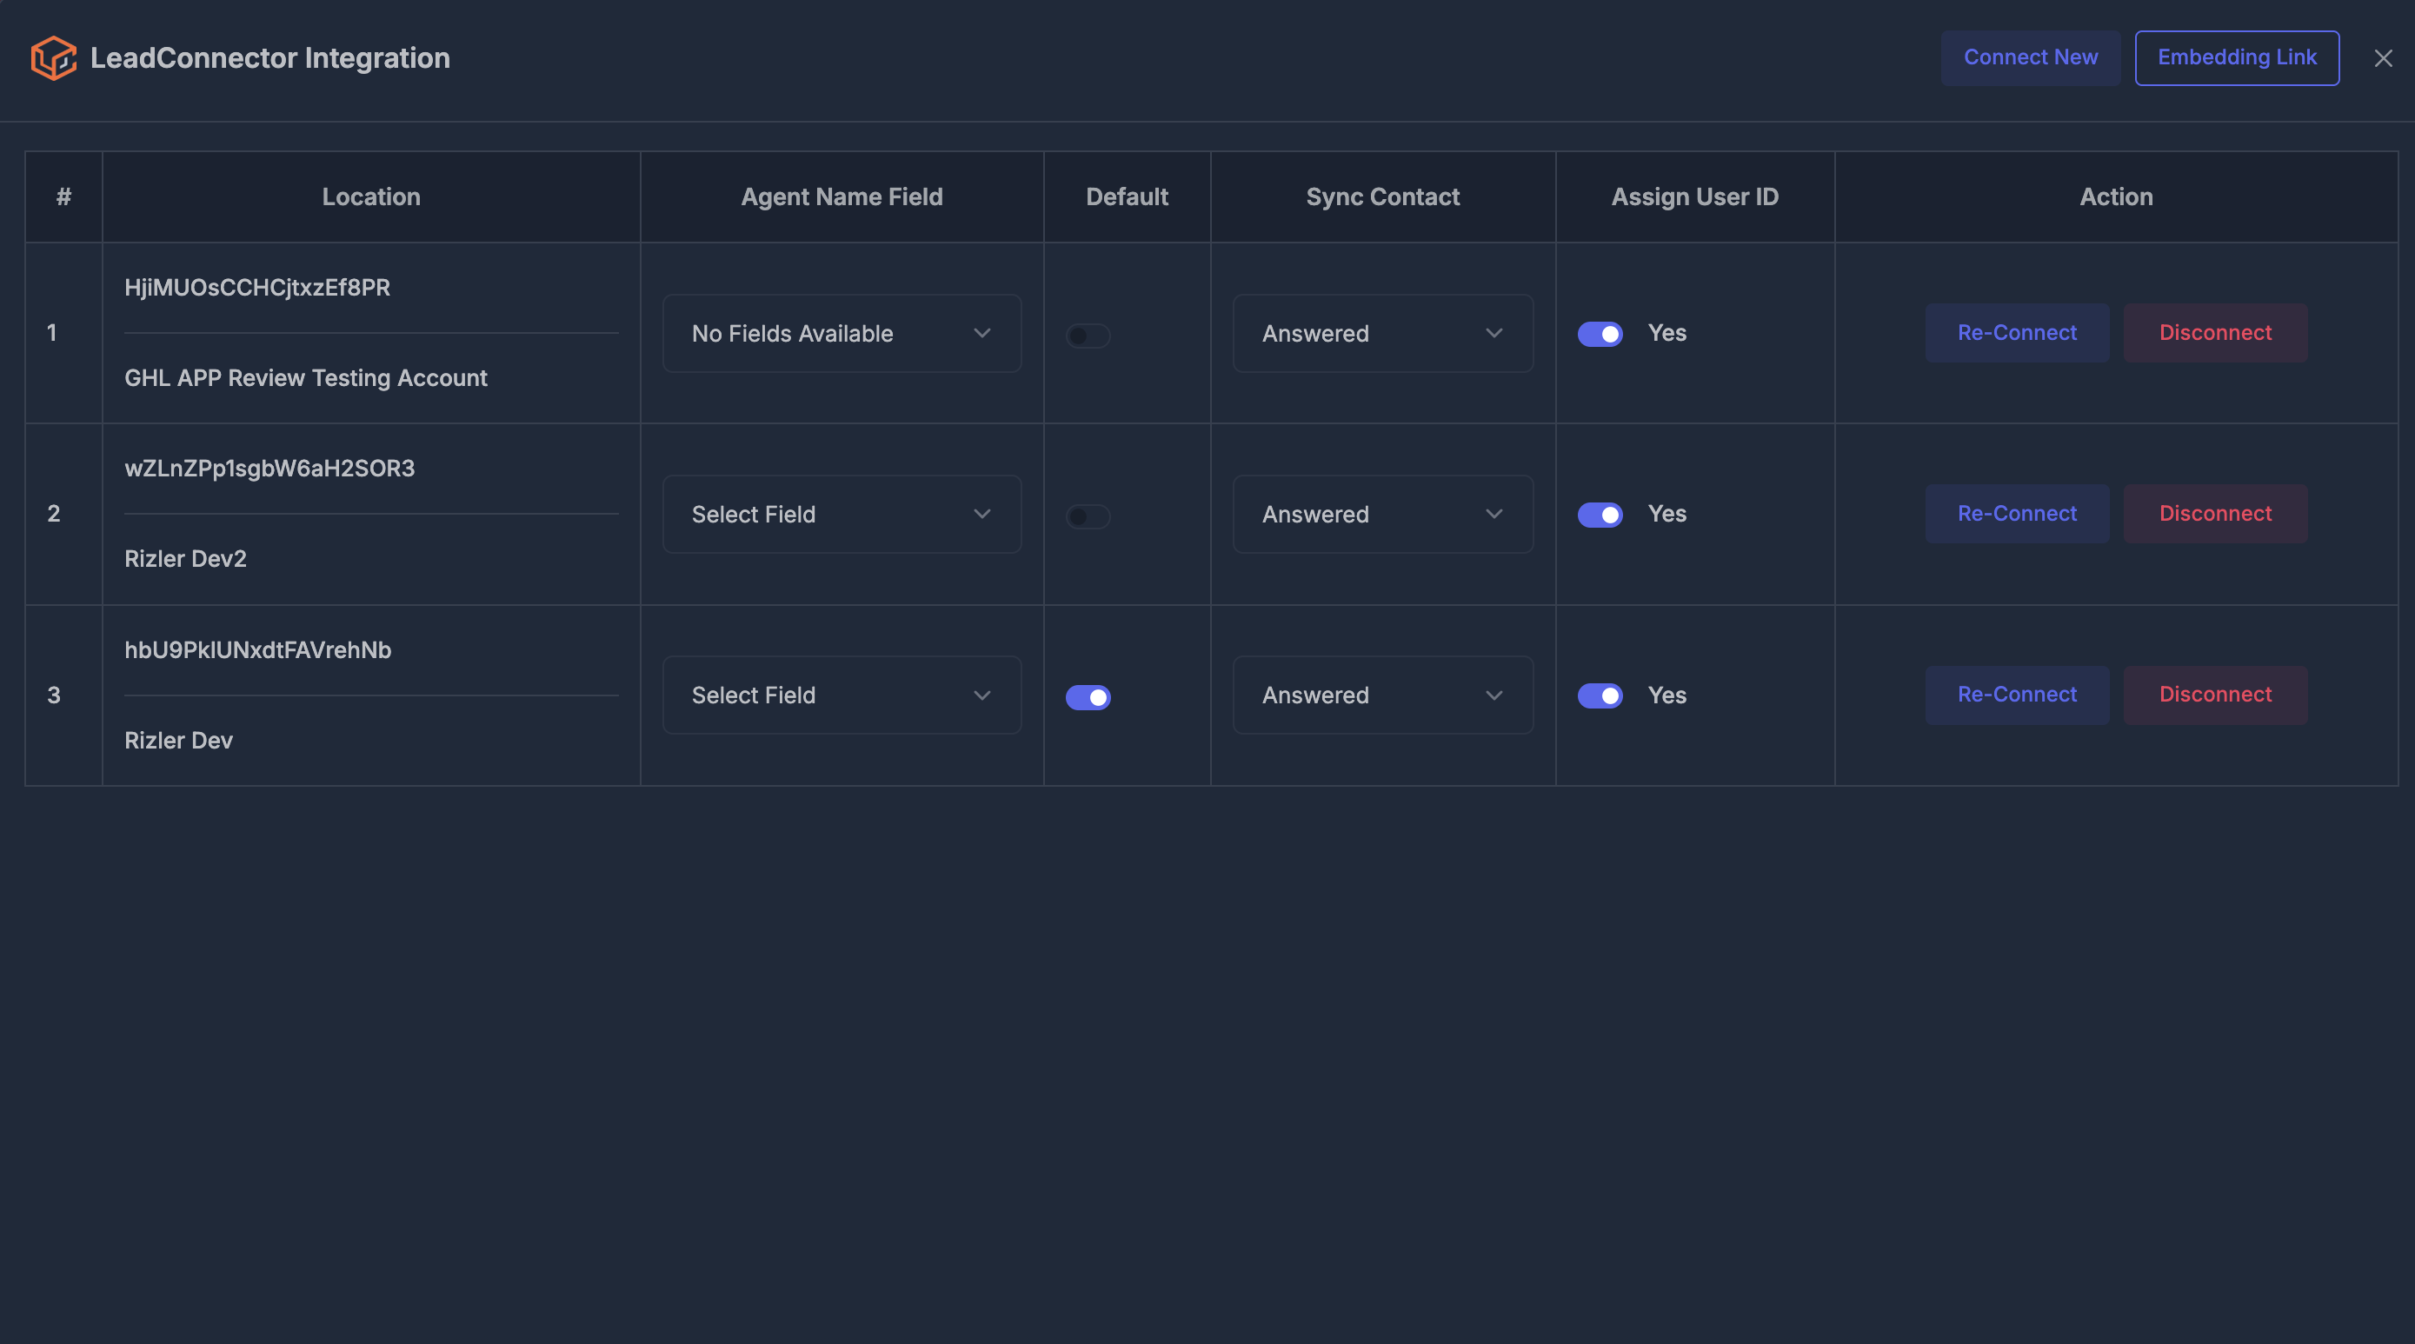This screenshot has height=1344, width=2415.
Task: Click the LeadConnector orange cube logo
Action: 53,58
